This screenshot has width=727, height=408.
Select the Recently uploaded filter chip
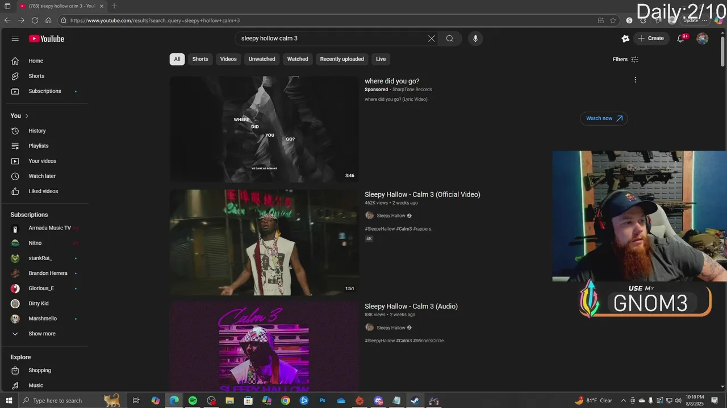pyautogui.click(x=342, y=59)
